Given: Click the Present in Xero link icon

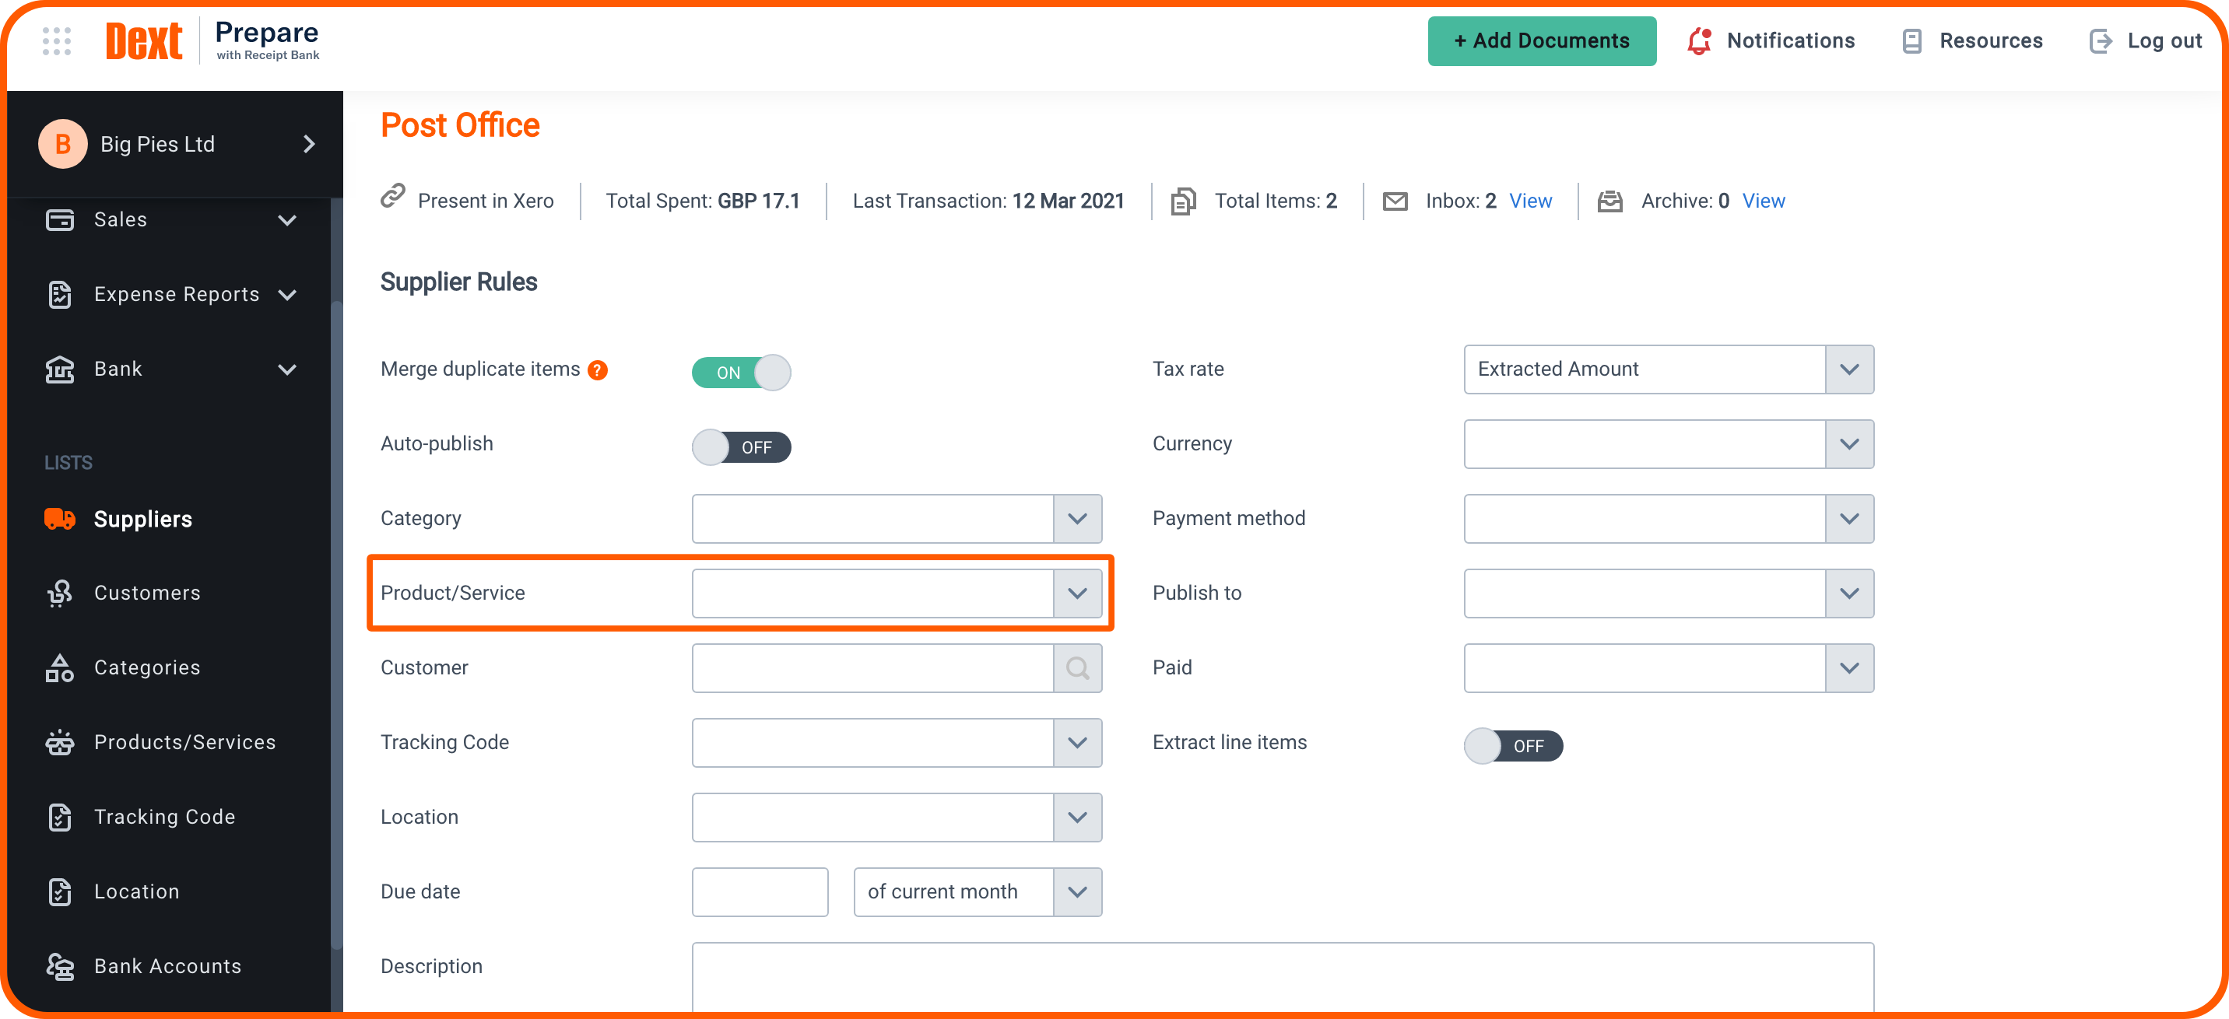Looking at the screenshot, I should (x=393, y=196).
